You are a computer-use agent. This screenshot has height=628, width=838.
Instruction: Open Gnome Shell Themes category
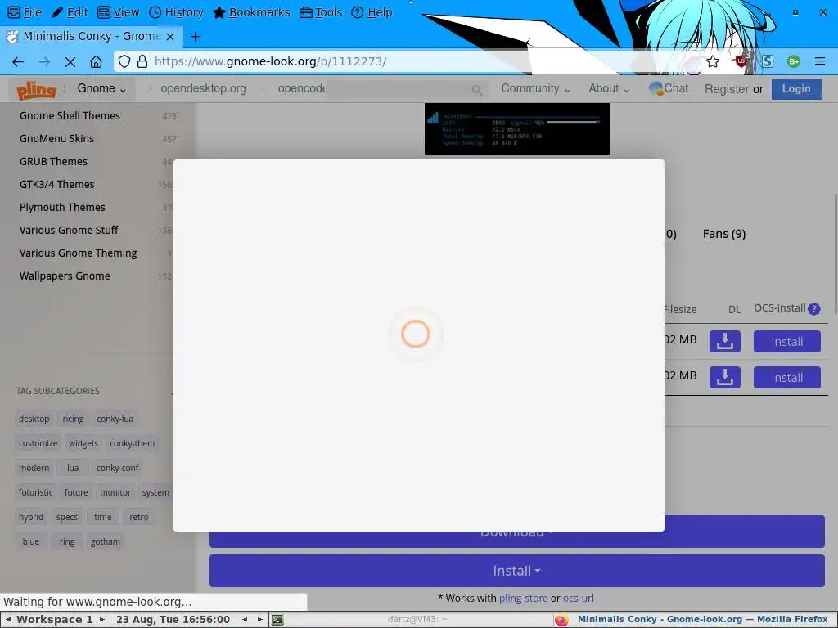70,116
